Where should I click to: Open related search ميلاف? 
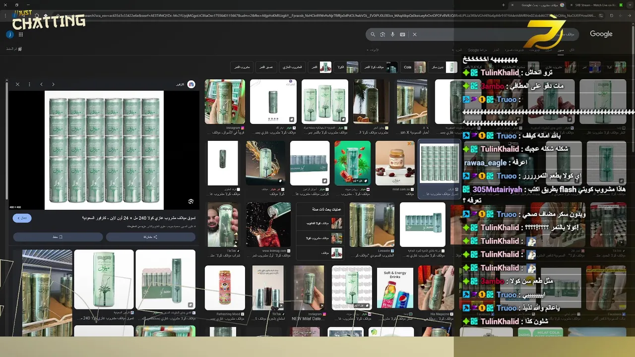320,253
